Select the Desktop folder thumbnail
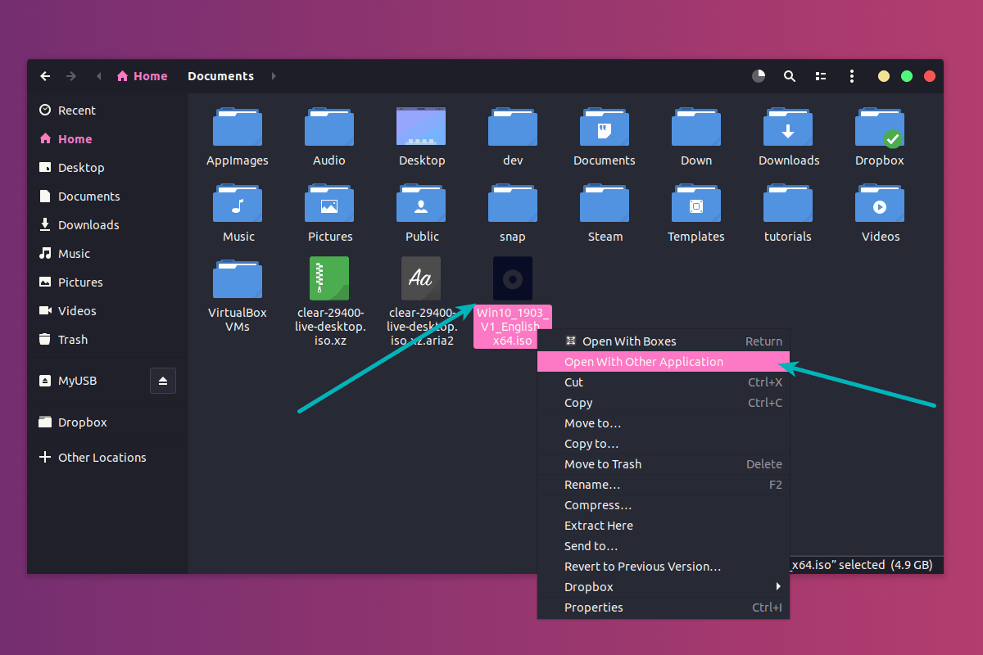 coord(421,127)
